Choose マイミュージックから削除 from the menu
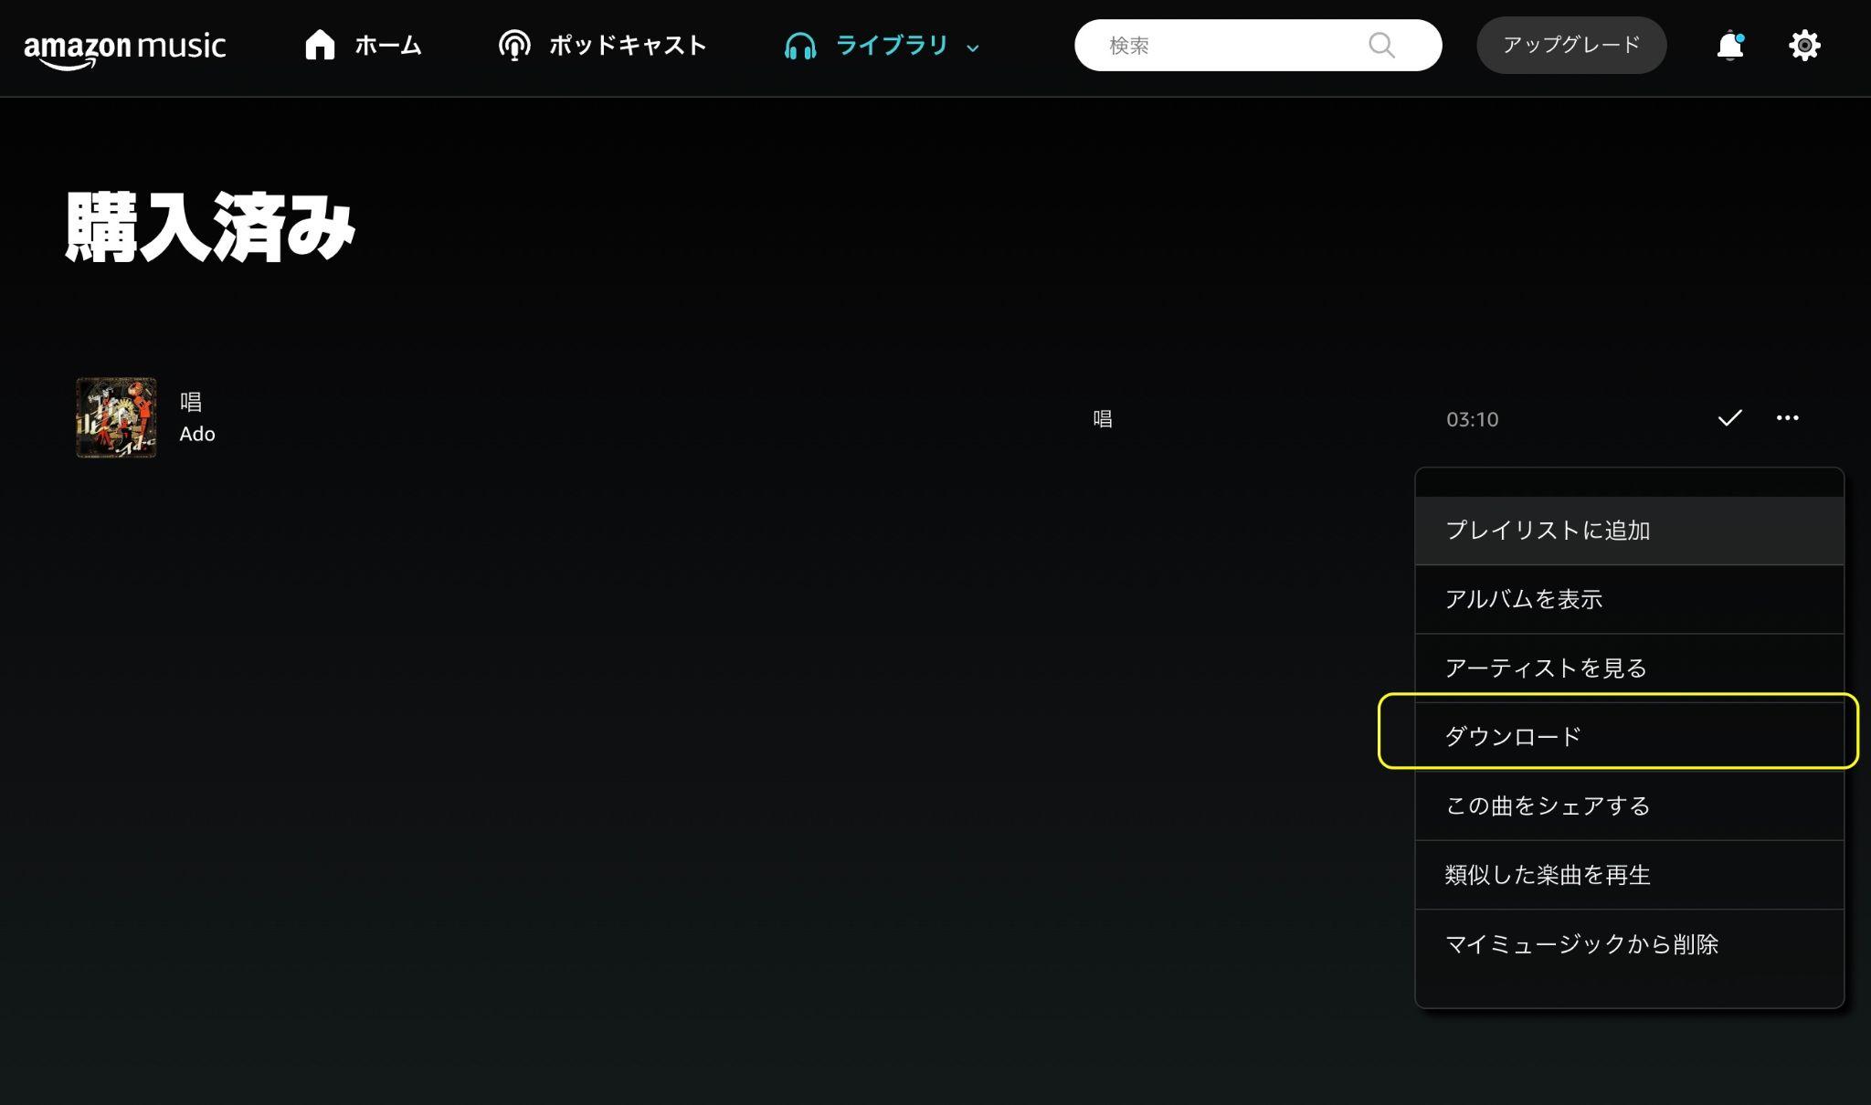Screen dimensions: 1871x1105 (x=1581, y=944)
